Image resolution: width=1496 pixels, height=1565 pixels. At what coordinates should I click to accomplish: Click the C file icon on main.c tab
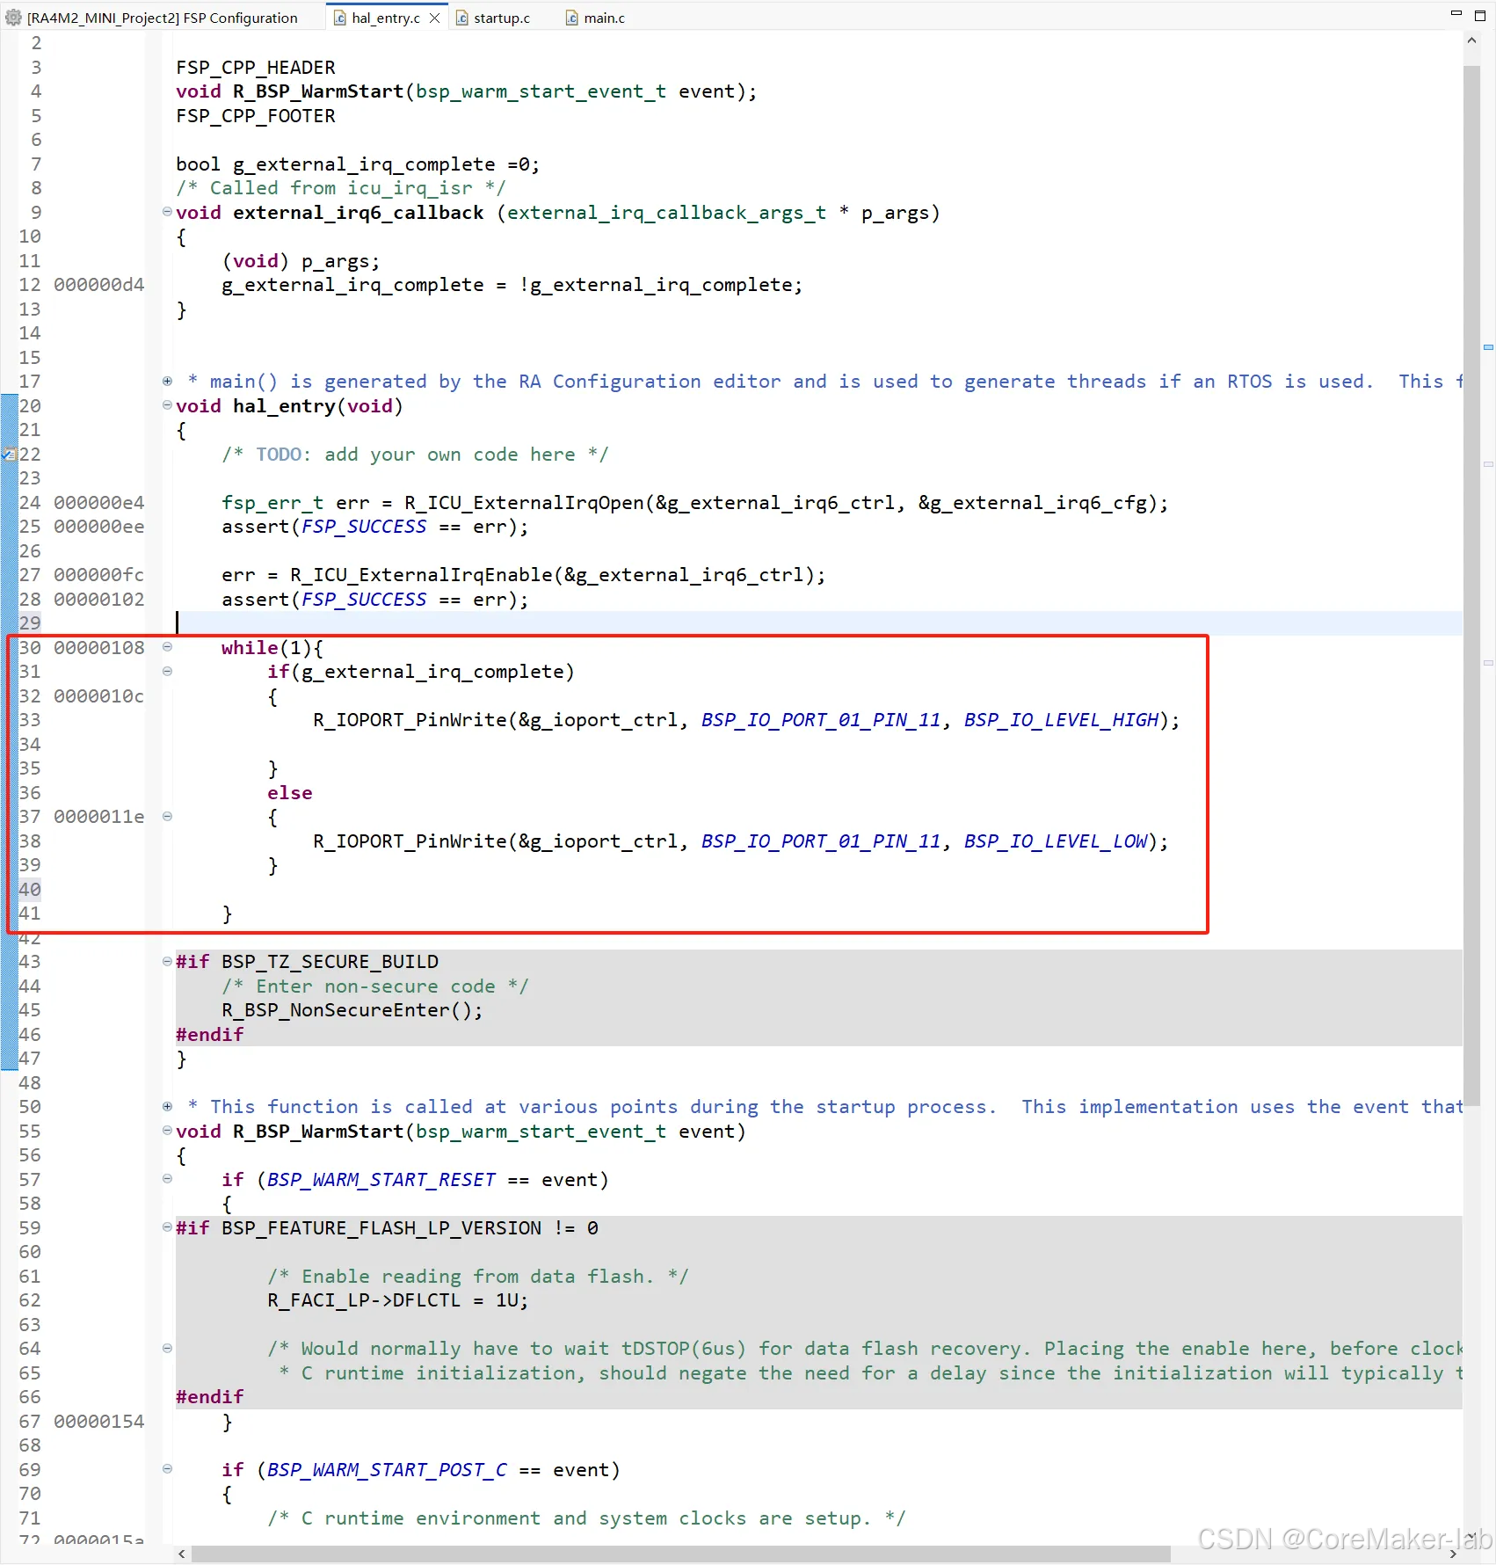(571, 18)
